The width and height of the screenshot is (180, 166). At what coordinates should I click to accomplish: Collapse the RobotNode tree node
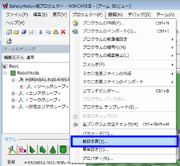pos(5,73)
